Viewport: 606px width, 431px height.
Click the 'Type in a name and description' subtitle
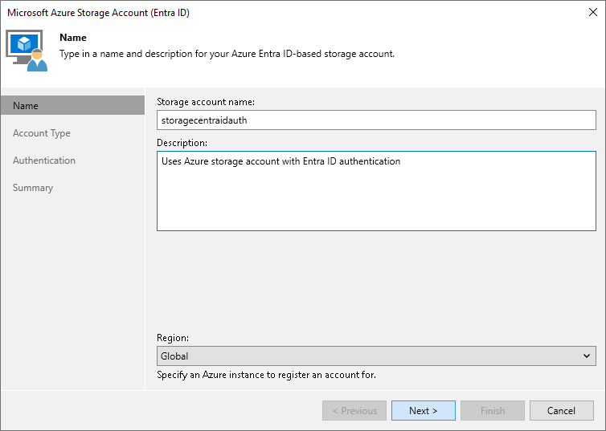(x=227, y=54)
